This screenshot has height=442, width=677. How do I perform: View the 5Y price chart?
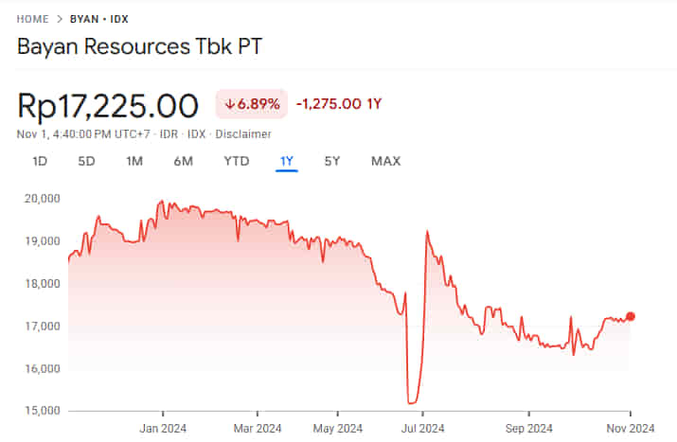[x=332, y=161]
